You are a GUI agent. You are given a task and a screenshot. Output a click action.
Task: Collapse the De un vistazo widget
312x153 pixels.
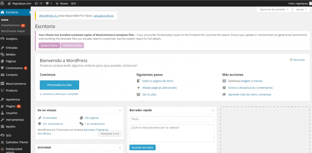[x=120, y=110]
